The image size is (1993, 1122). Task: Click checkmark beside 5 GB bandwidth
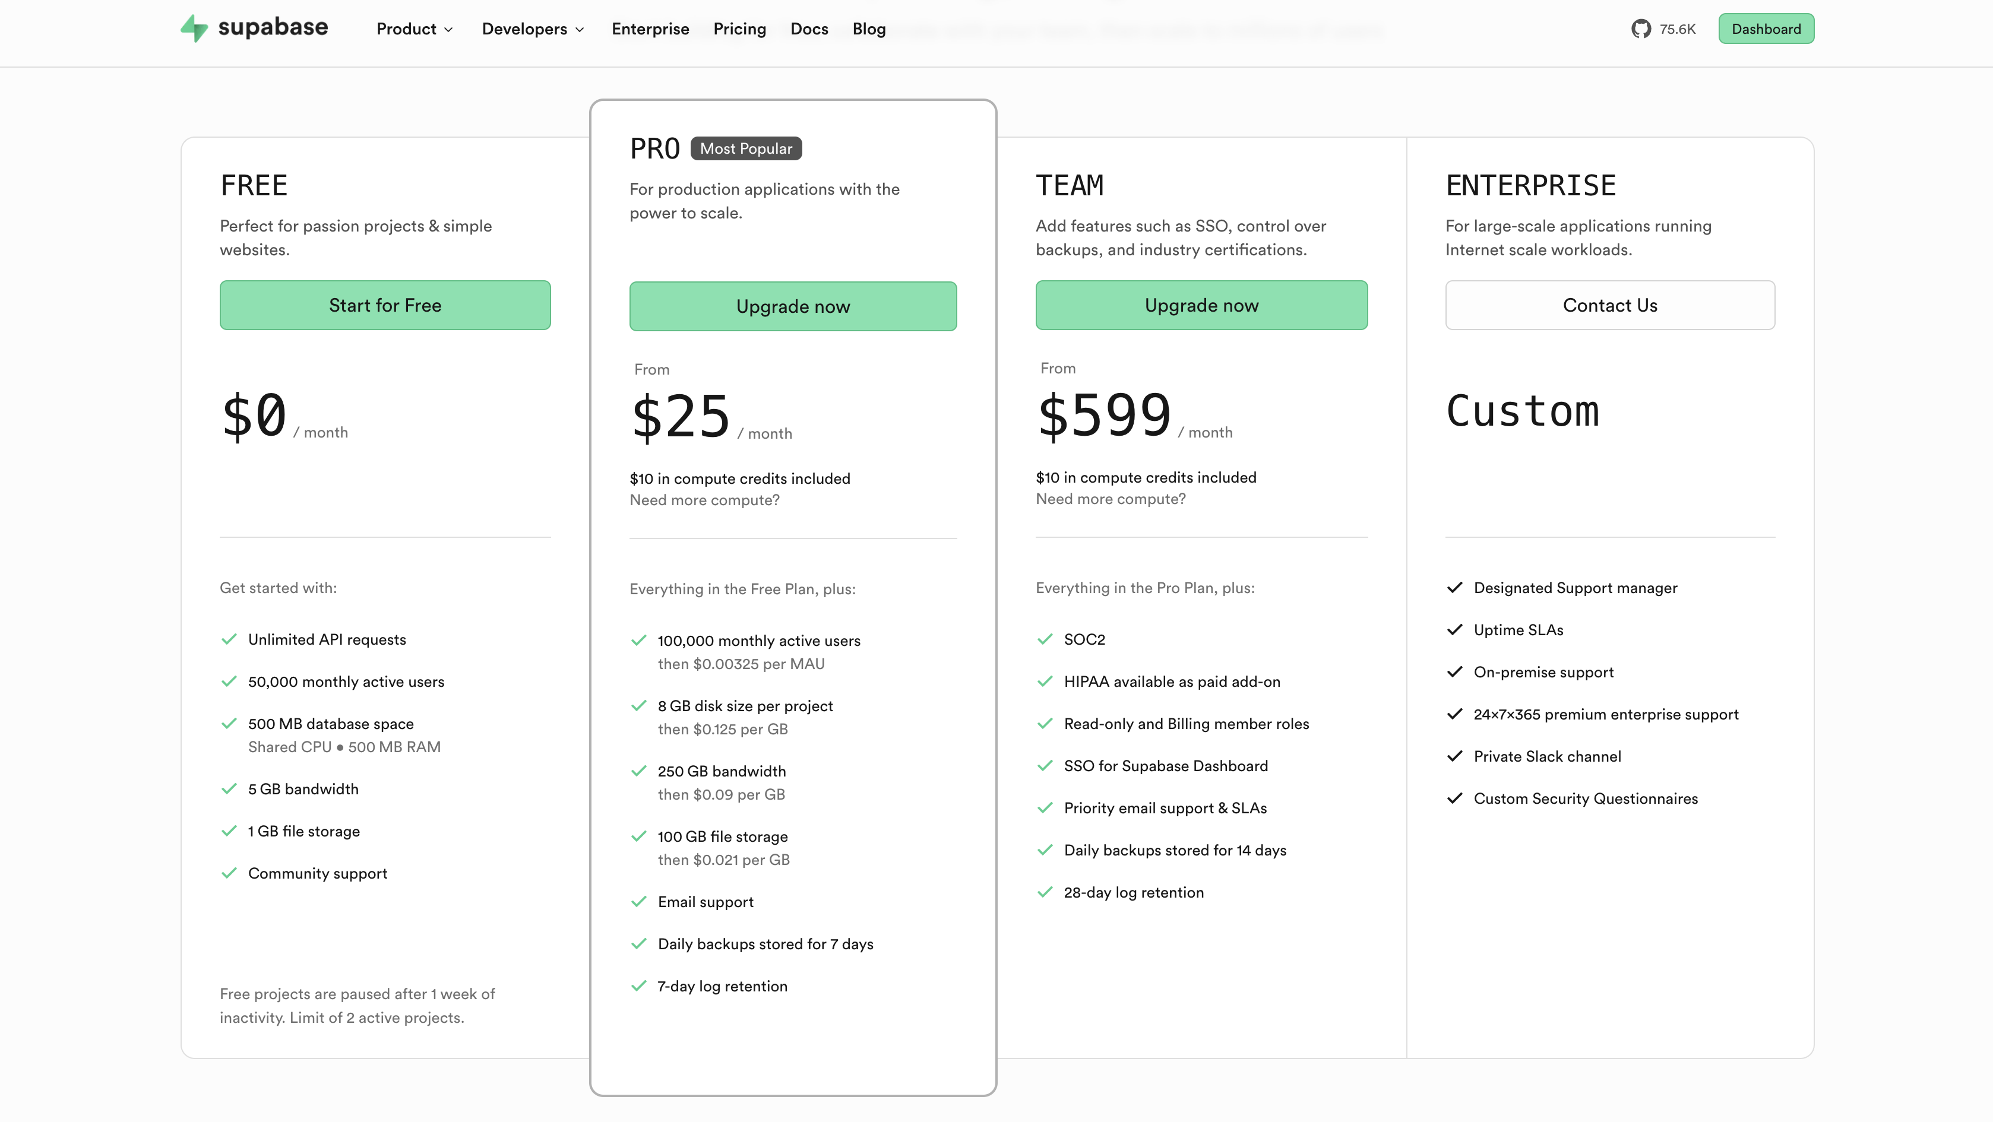[229, 789]
